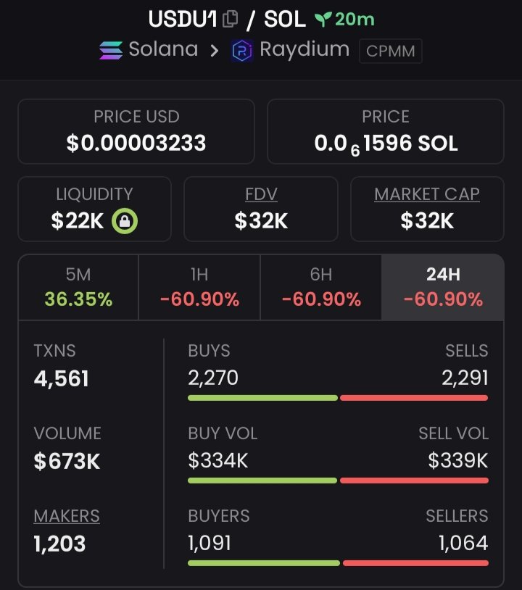Image resolution: width=522 pixels, height=590 pixels.
Task: Select the 24H timeframe tab
Action: pos(442,288)
